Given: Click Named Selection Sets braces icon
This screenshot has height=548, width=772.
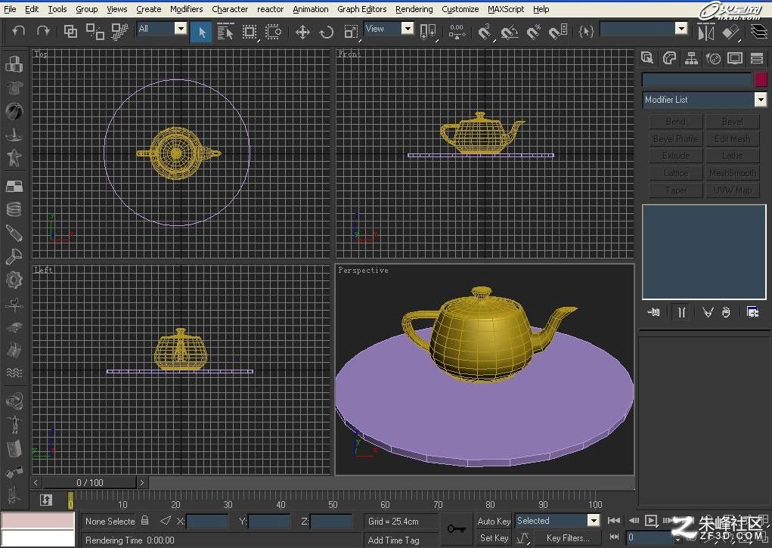Looking at the screenshot, I should (x=586, y=32).
